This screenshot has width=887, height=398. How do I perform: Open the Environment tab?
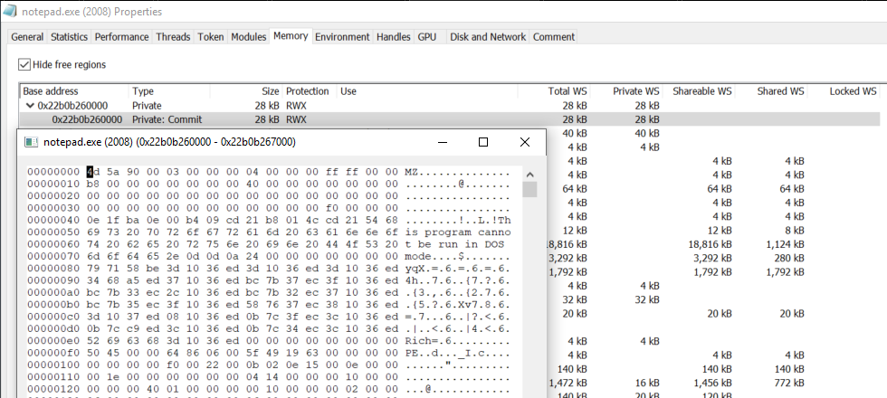[342, 37]
